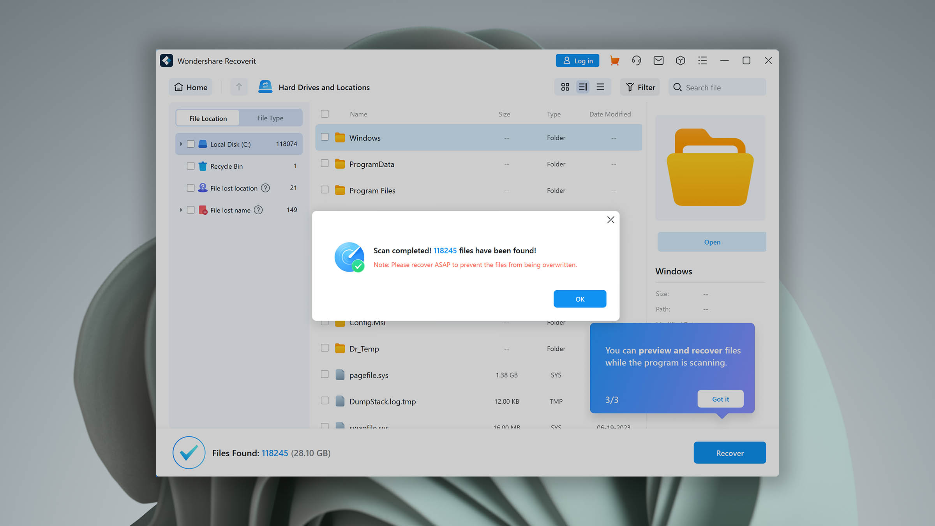This screenshot has width=935, height=526.
Task: Close the scan completed dialog
Action: (x=610, y=220)
